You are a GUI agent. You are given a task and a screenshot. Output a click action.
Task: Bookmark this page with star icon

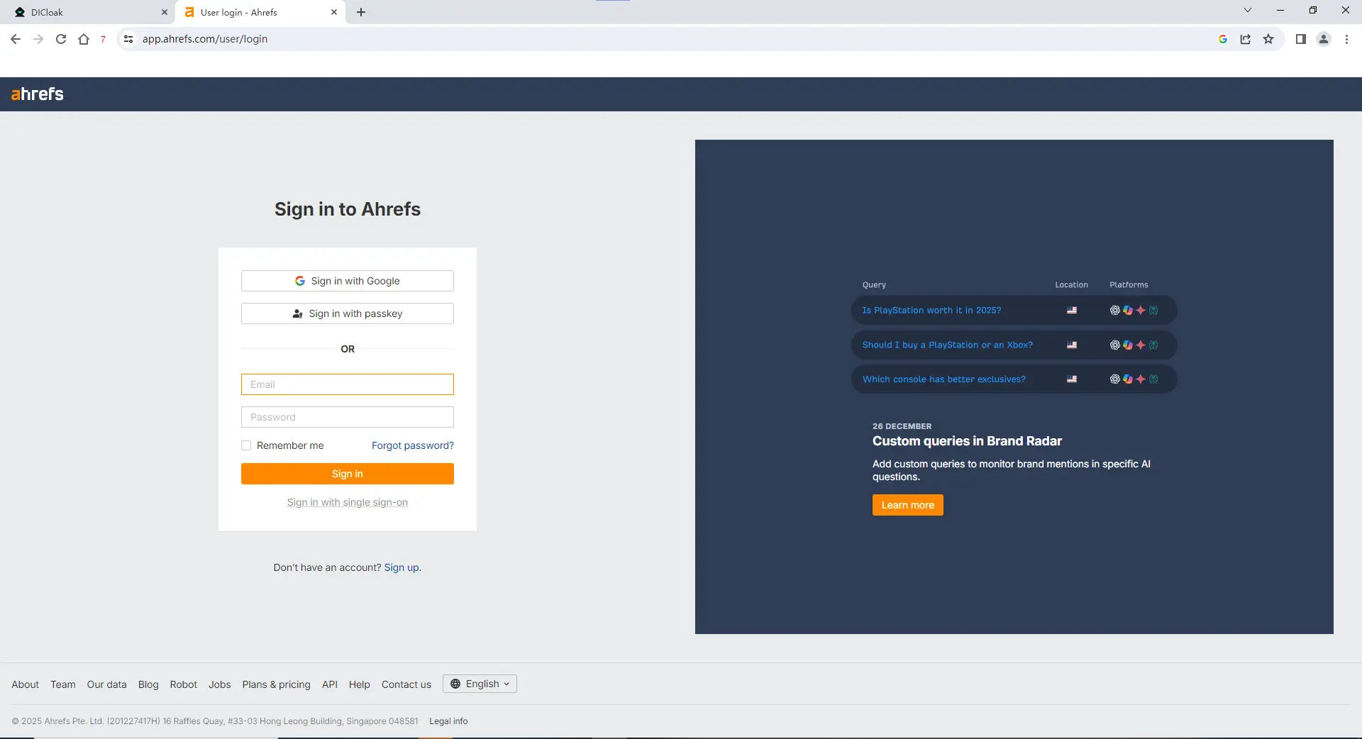point(1268,39)
